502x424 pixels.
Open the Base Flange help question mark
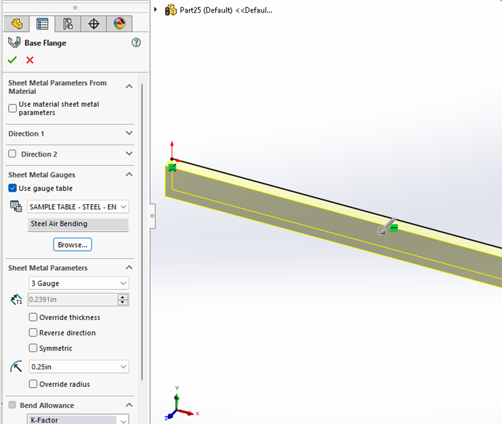click(136, 42)
